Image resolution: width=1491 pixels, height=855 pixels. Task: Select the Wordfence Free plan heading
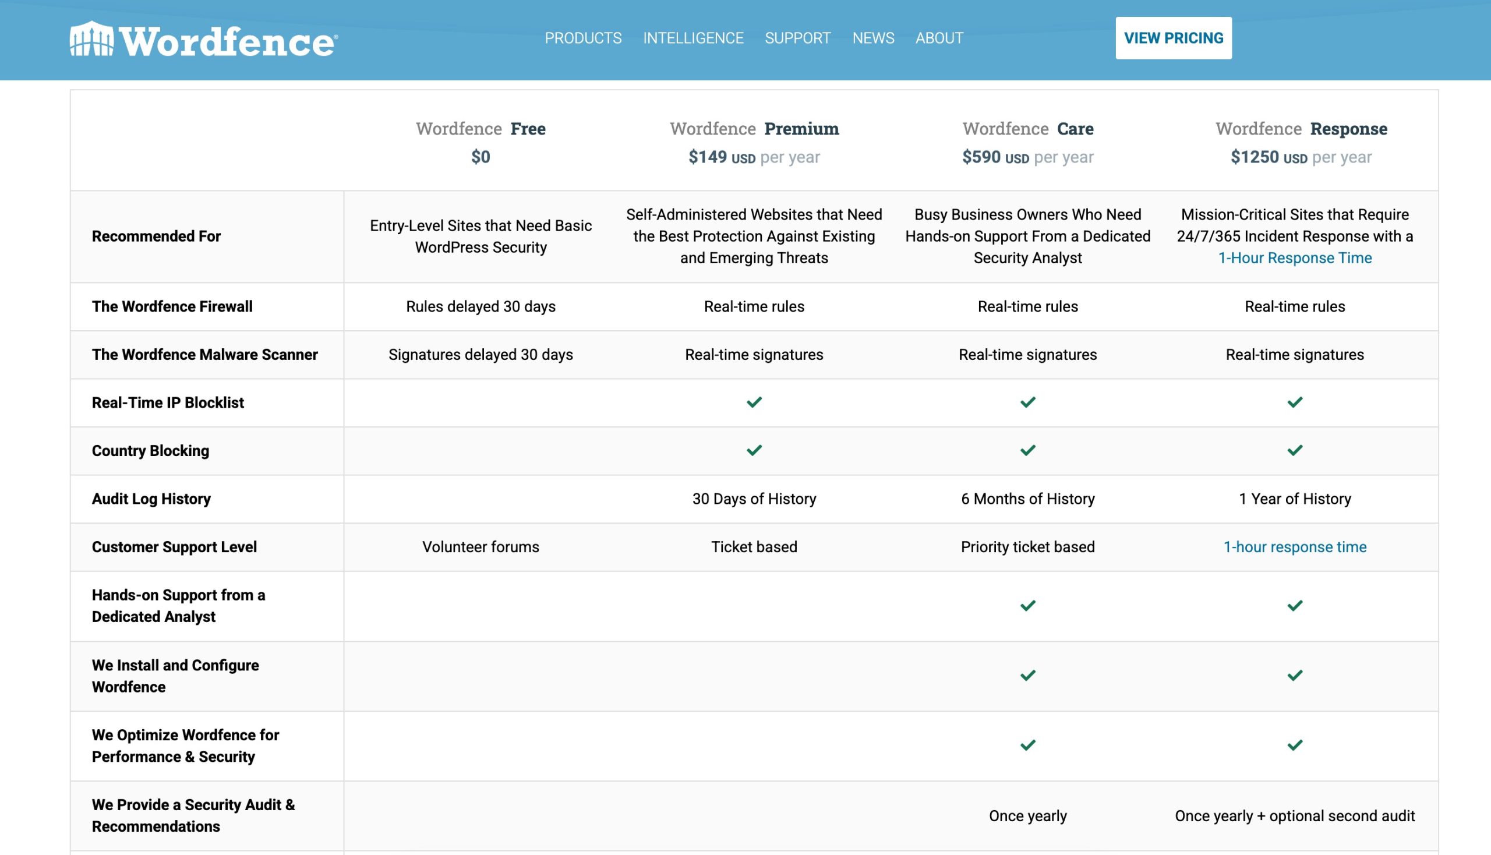480,129
